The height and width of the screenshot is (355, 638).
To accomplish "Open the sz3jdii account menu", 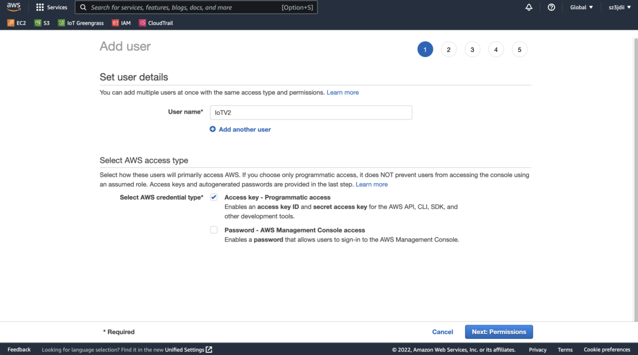I will pyautogui.click(x=619, y=7).
